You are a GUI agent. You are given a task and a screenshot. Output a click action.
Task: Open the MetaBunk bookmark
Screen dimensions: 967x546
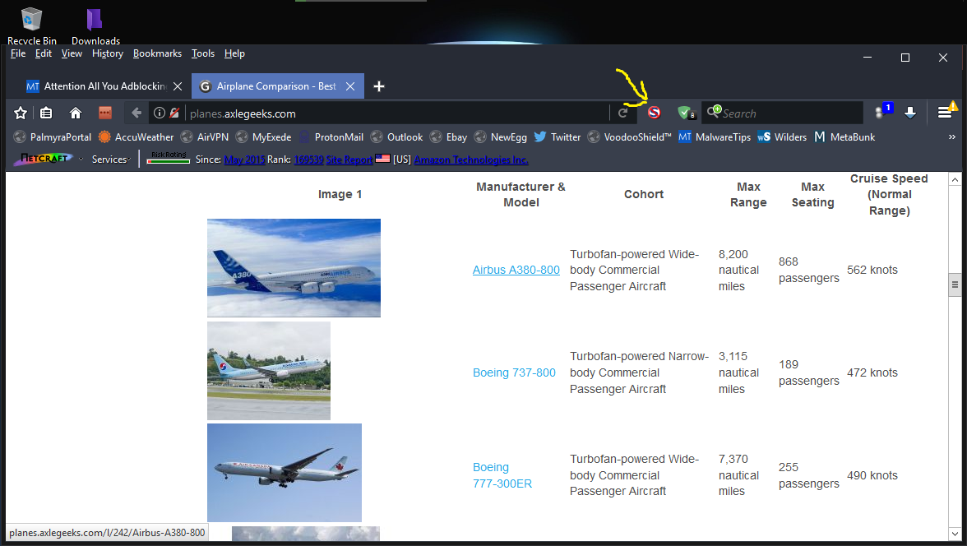coord(844,137)
